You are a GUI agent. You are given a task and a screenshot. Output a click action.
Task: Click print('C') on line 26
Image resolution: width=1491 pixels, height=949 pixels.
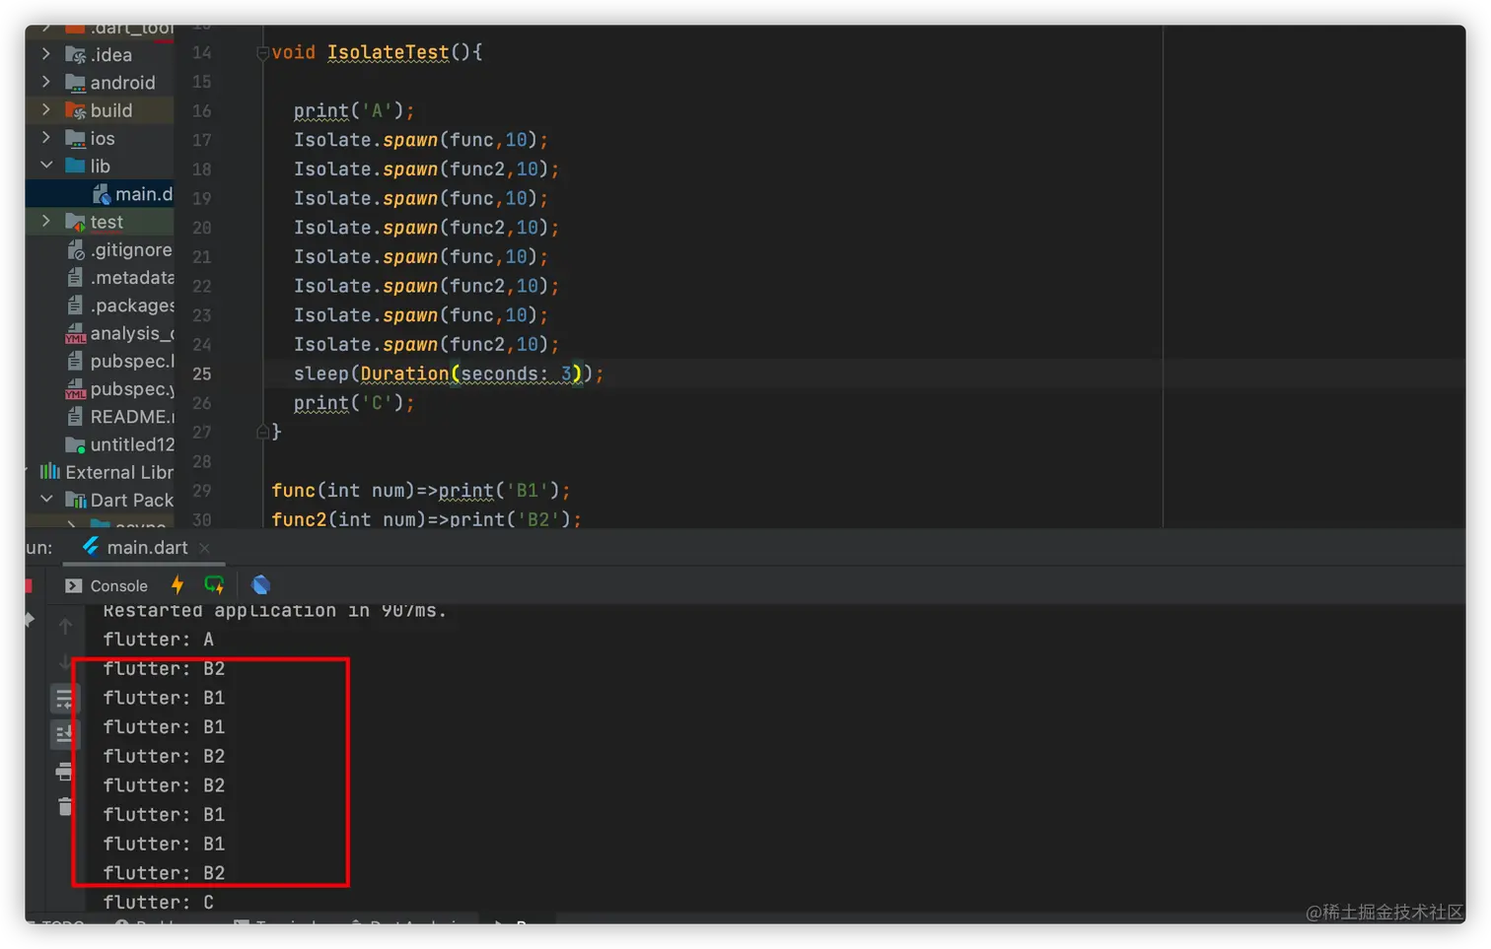point(353,403)
